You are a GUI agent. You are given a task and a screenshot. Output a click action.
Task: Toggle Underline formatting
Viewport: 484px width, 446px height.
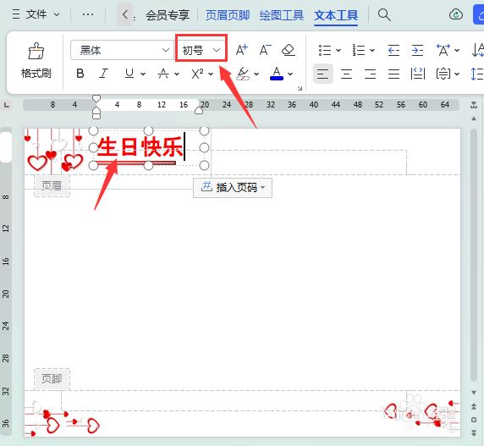pyautogui.click(x=129, y=74)
